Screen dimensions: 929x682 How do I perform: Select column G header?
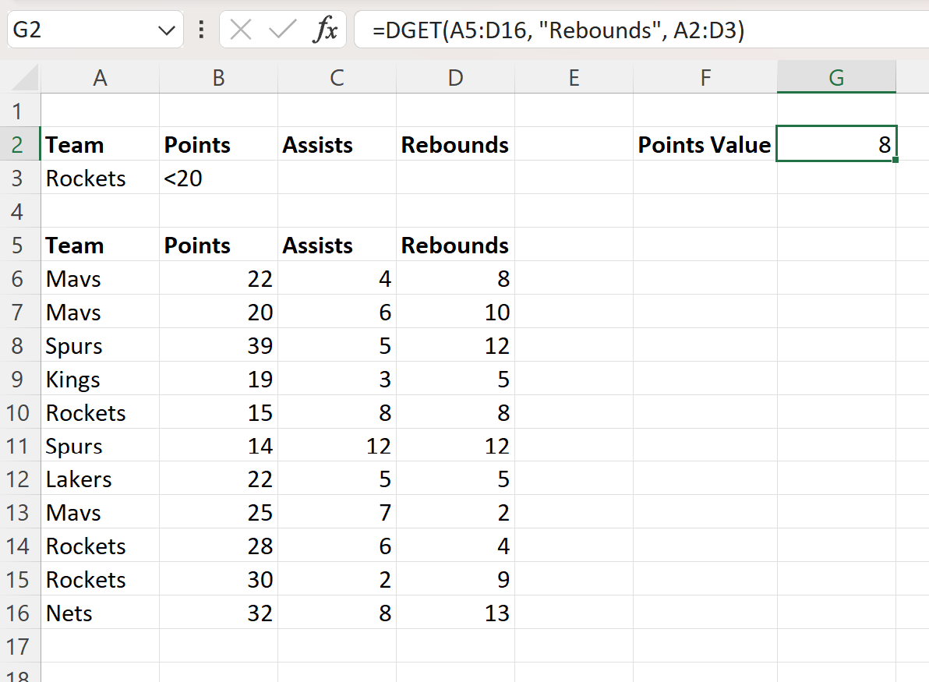[836, 78]
